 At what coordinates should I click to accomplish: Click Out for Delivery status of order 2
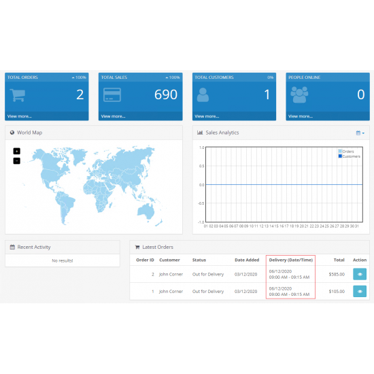click(x=208, y=274)
